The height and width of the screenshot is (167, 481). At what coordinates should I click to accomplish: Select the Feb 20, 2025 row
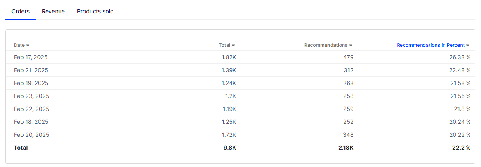(241, 135)
